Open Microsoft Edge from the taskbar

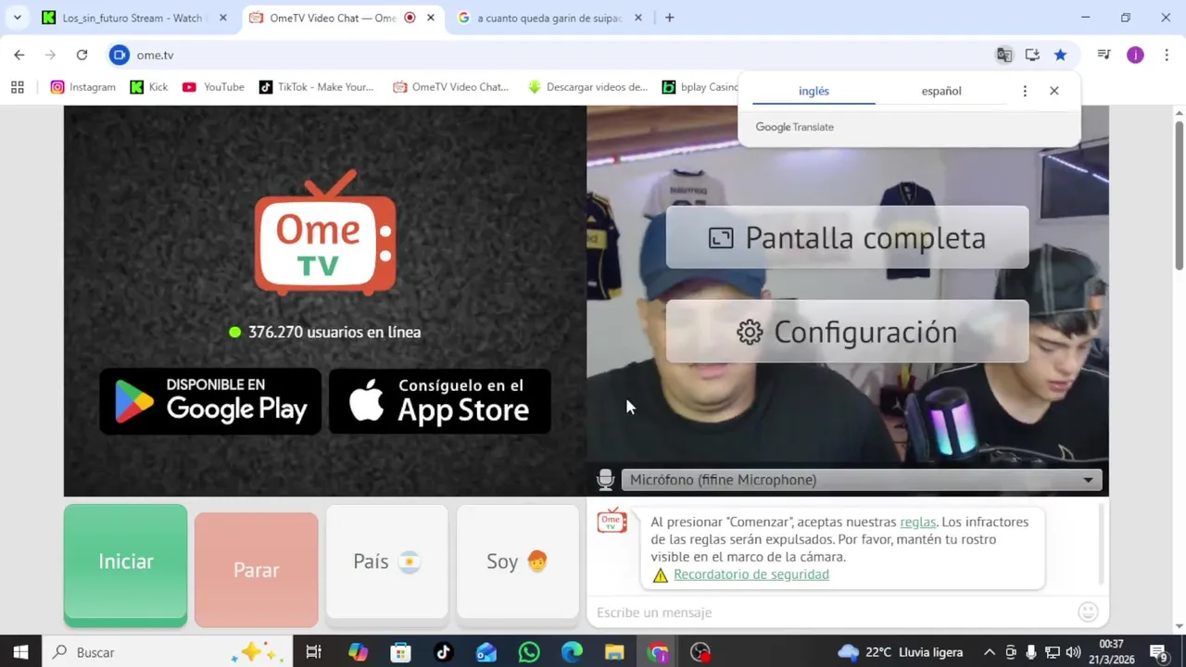point(572,652)
